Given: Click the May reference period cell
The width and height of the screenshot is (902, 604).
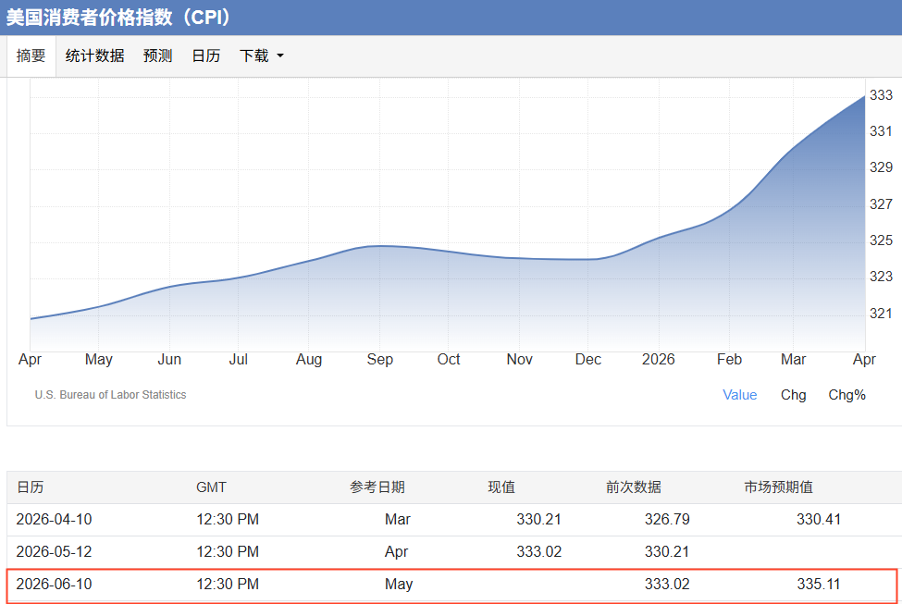Looking at the screenshot, I should pos(399,584).
